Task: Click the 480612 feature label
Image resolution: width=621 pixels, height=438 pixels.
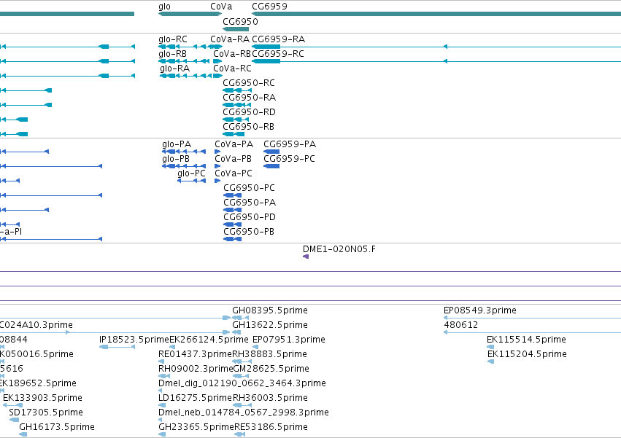Action: point(460,325)
